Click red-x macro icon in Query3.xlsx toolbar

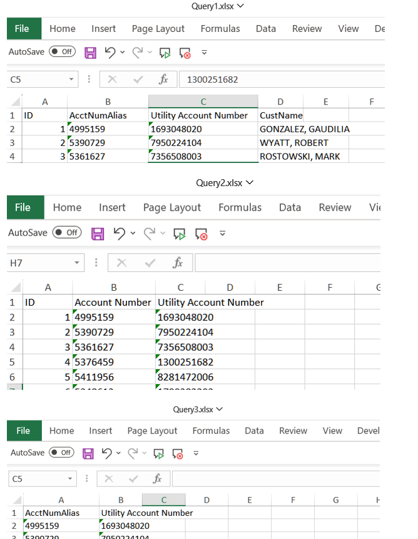coord(178,454)
